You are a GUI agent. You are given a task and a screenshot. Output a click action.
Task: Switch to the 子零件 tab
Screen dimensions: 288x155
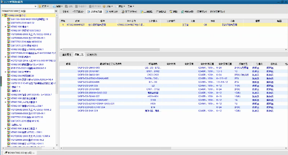pyautogui.click(x=66, y=11)
